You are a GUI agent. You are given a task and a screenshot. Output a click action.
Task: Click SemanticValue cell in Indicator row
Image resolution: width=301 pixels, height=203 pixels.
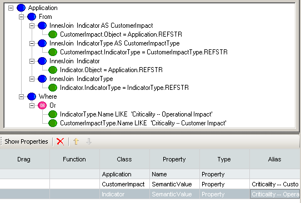tap(174, 194)
